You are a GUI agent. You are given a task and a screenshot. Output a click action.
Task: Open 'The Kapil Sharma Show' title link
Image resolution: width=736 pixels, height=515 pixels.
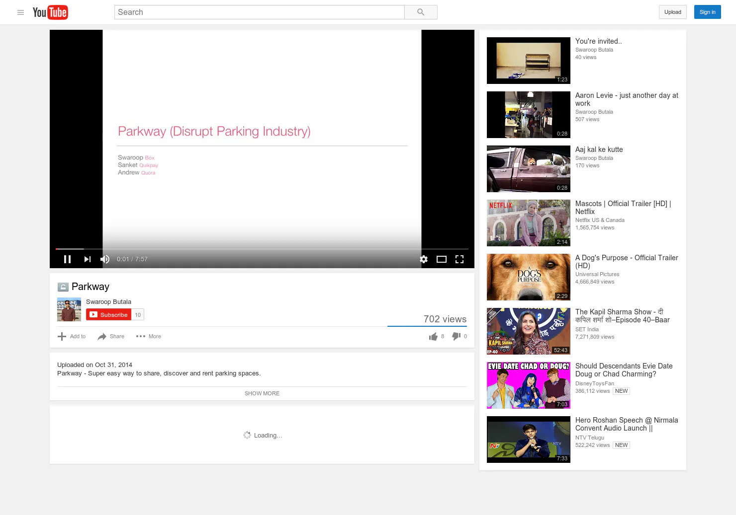click(623, 316)
